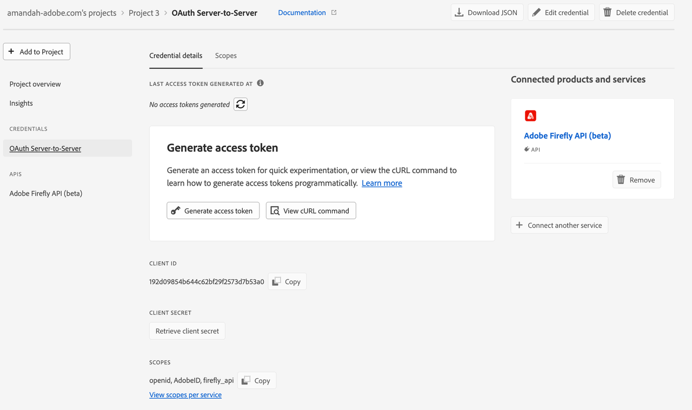Open Insights in the sidebar

(x=21, y=103)
